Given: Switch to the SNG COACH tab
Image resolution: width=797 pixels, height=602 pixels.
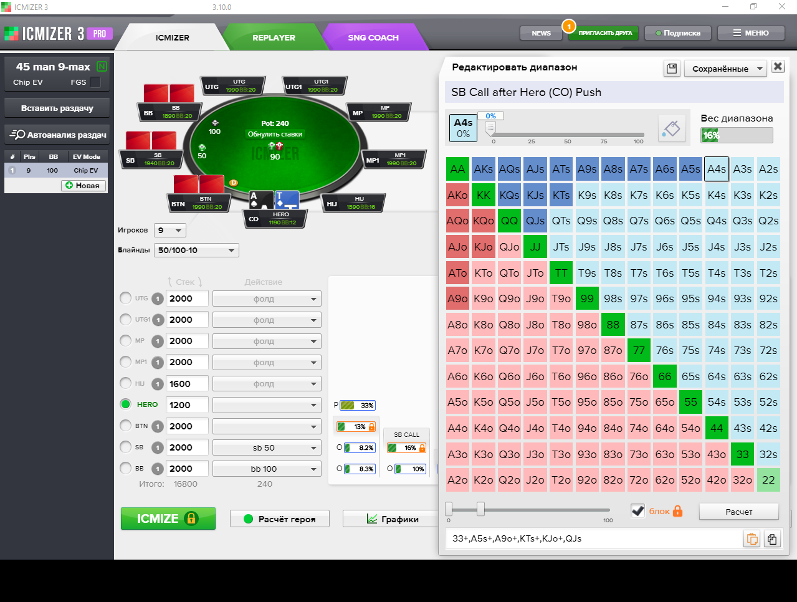Looking at the screenshot, I should (x=373, y=37).
